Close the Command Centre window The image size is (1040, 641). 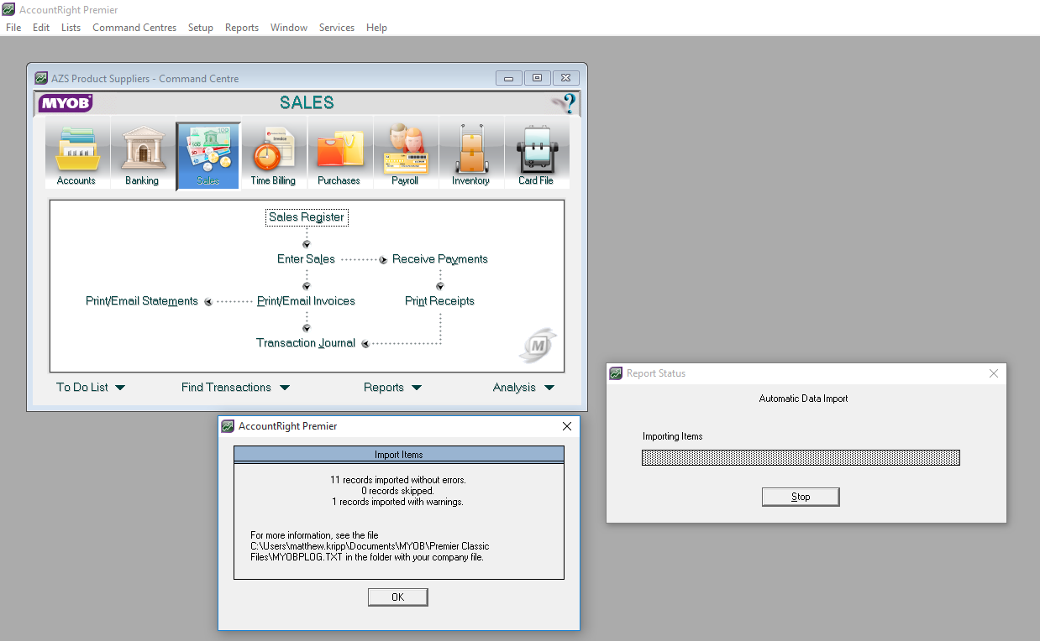566,78
